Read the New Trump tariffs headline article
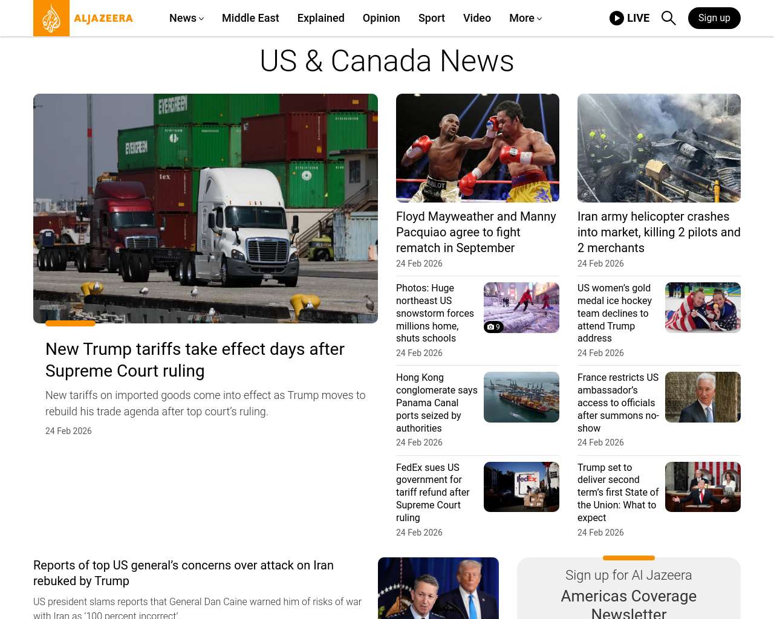 coord(195,360)
